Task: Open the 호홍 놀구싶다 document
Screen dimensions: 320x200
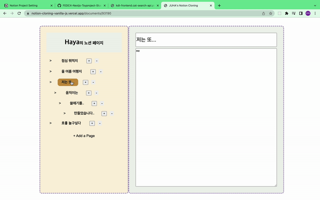Action: 71,123
